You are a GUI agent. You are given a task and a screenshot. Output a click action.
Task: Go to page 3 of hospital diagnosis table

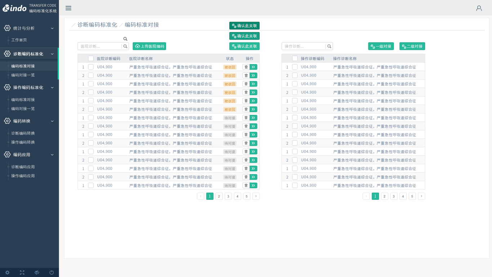[x=228, y=196]
